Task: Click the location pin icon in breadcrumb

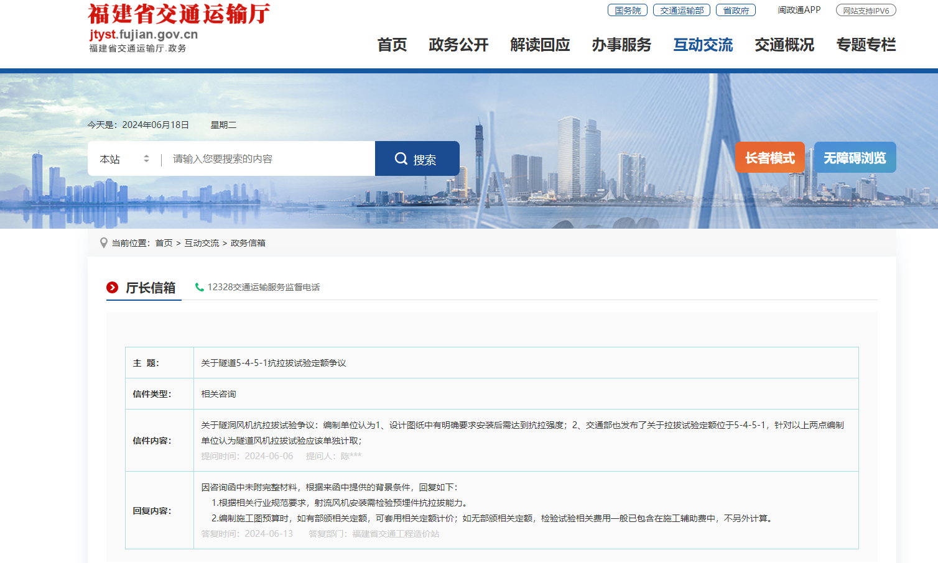Action: pyautogui.click(x=103, y=242)
